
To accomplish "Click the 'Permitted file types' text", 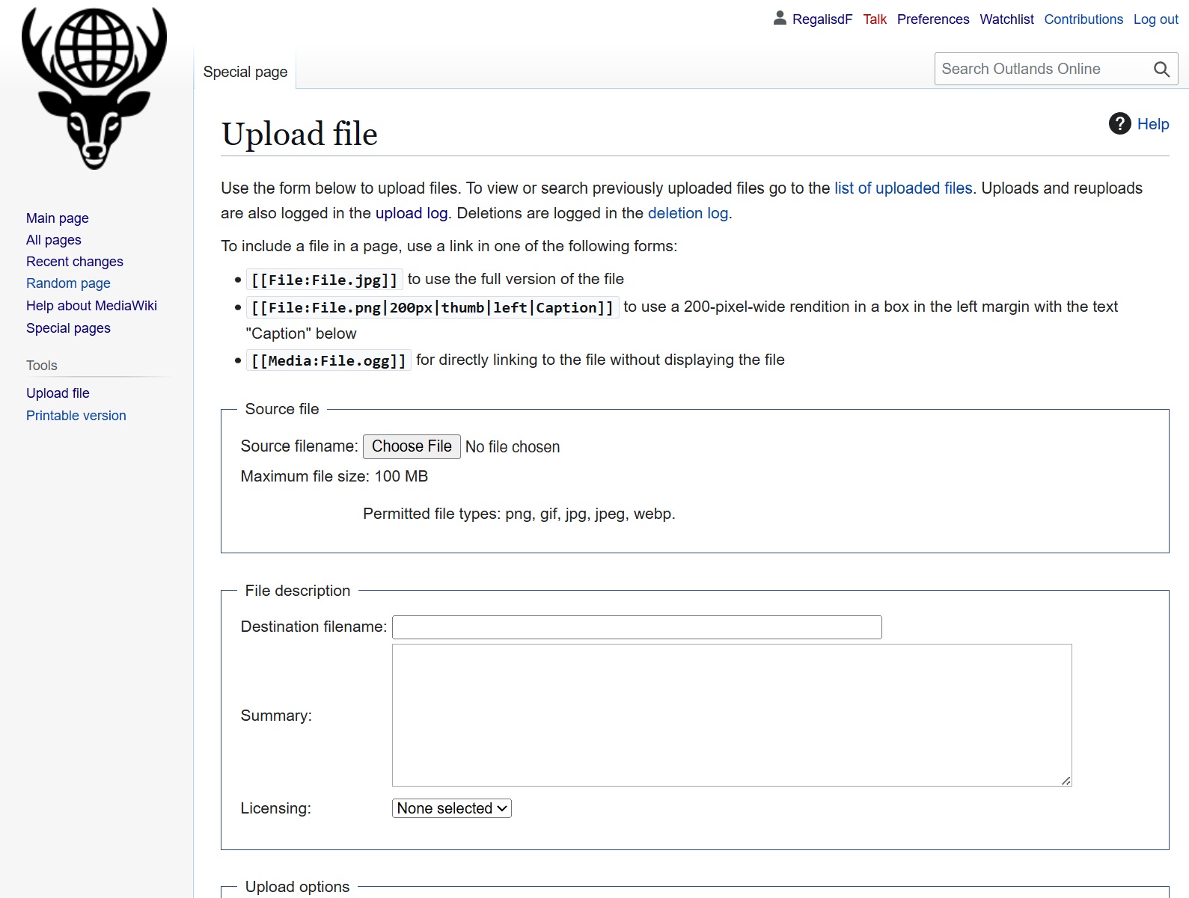I will click(x=519, y=514).
